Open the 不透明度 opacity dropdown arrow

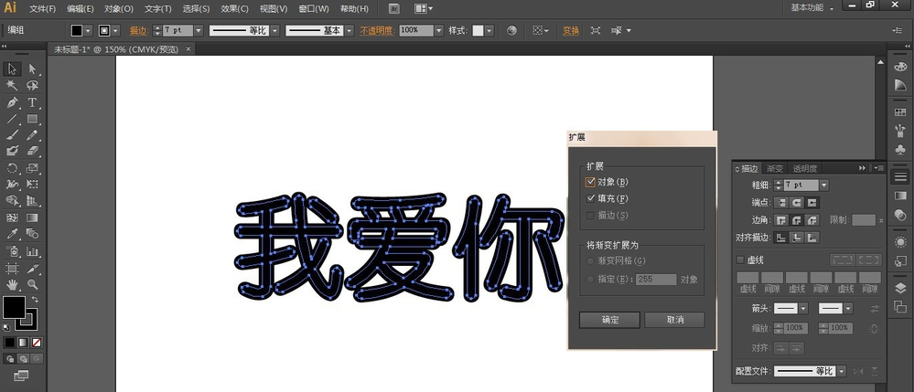pyautogui.click(x=438, y=30)
